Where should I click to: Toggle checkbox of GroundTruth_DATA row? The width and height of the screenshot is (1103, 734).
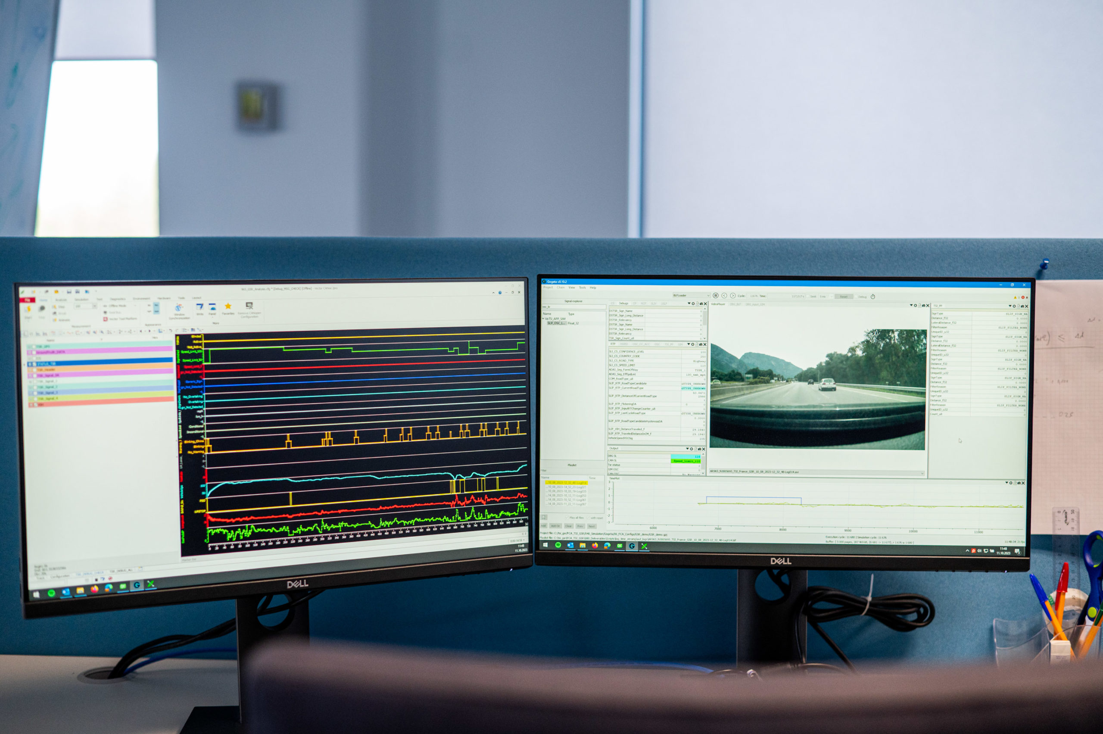(x=34, y=353)
